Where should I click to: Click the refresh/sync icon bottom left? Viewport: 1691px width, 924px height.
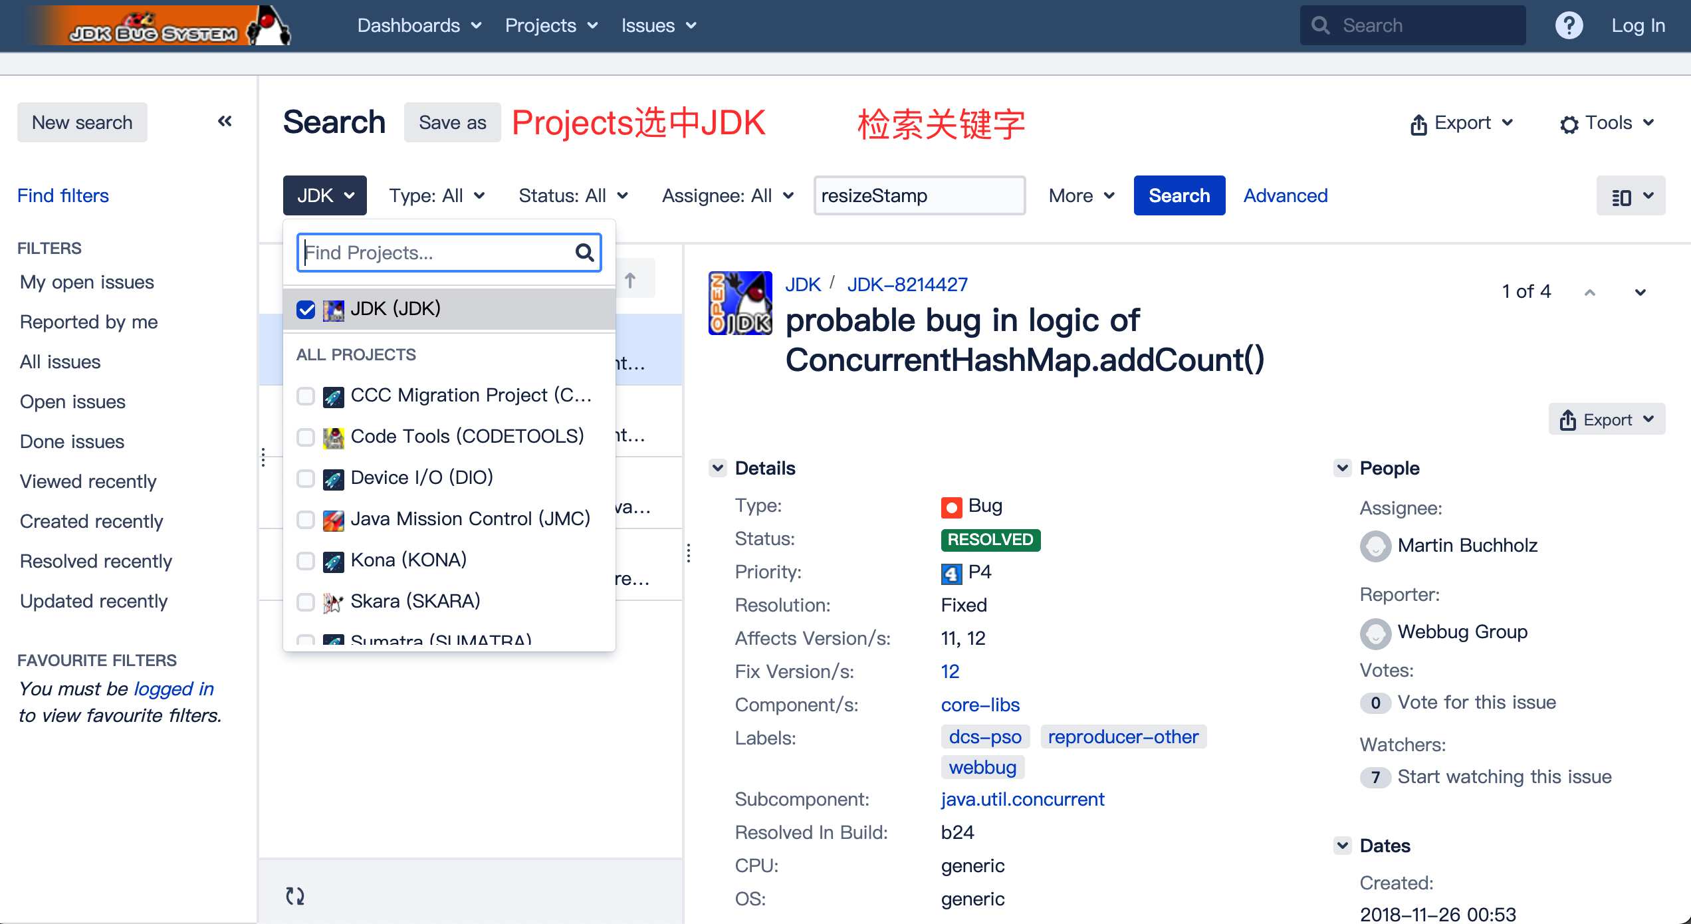pos(296,897)
